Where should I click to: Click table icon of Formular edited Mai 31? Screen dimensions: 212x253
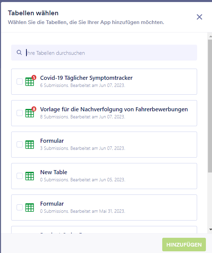pyautogui.click(x=30, y=207)
